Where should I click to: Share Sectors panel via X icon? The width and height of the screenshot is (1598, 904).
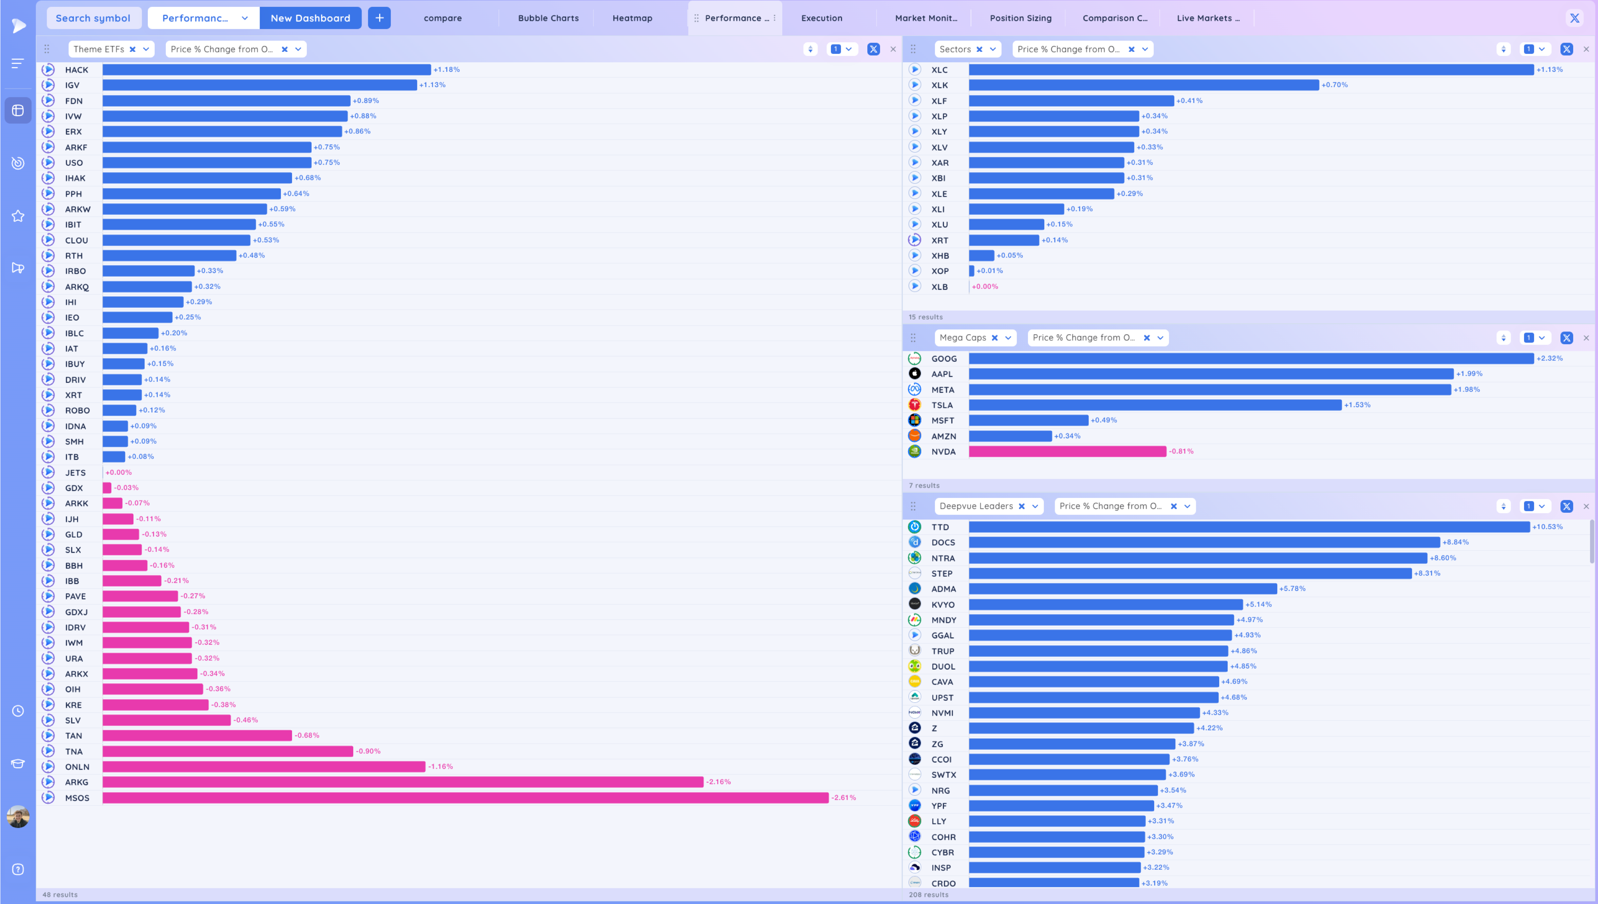click(x=1566, y=49)
